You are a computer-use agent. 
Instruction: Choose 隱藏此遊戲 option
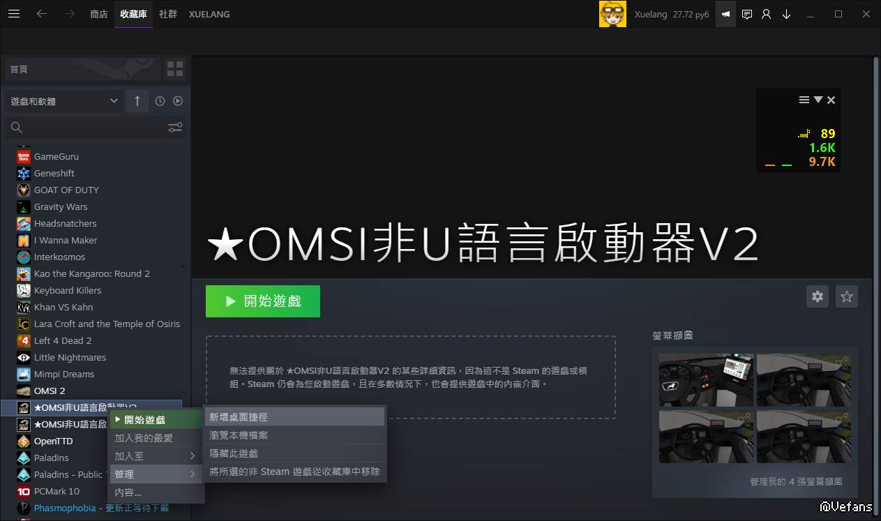coord(294,453)
